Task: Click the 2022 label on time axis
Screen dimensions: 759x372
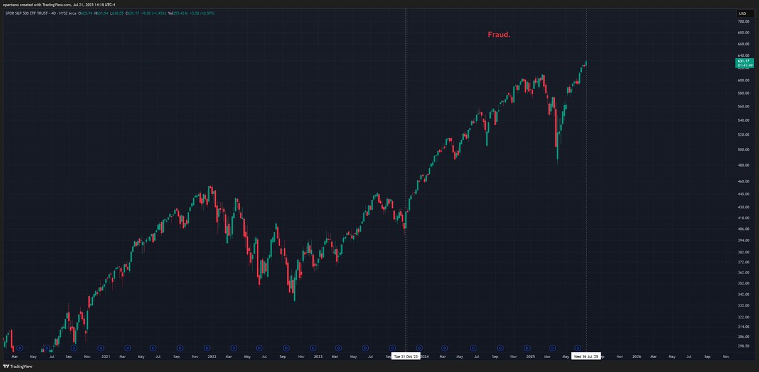Action: tap(211, 356)
